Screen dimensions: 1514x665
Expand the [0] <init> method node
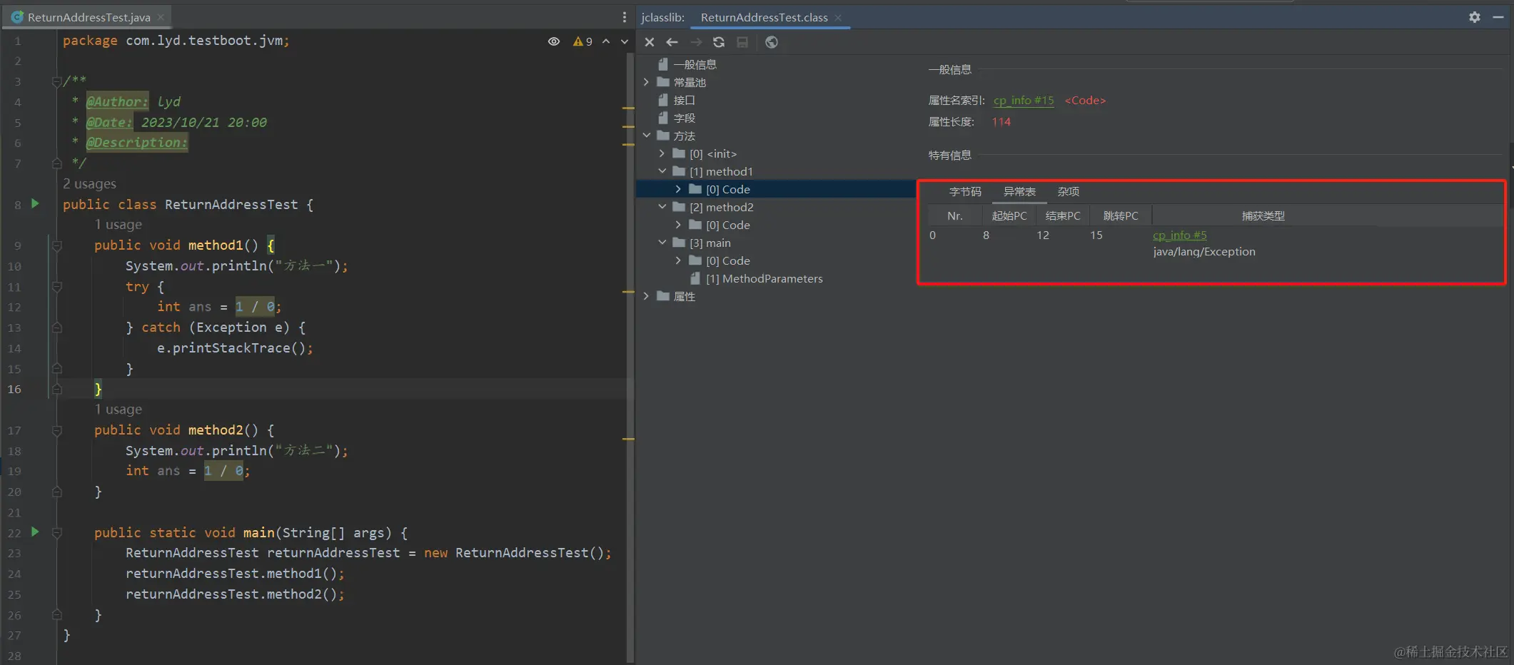pos(662,153)
